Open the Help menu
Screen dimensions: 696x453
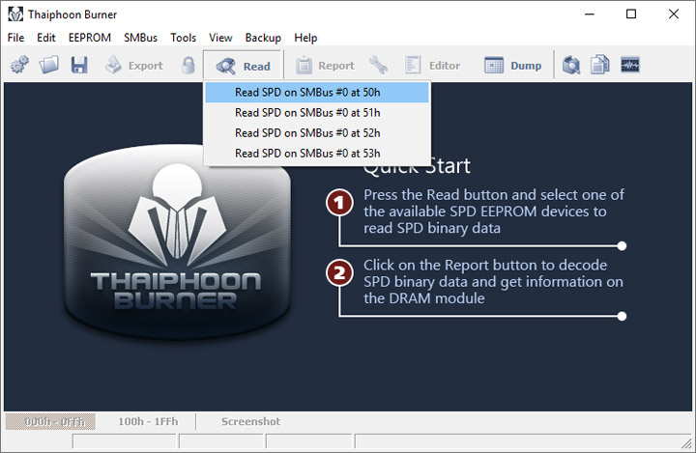click(305, 38)
